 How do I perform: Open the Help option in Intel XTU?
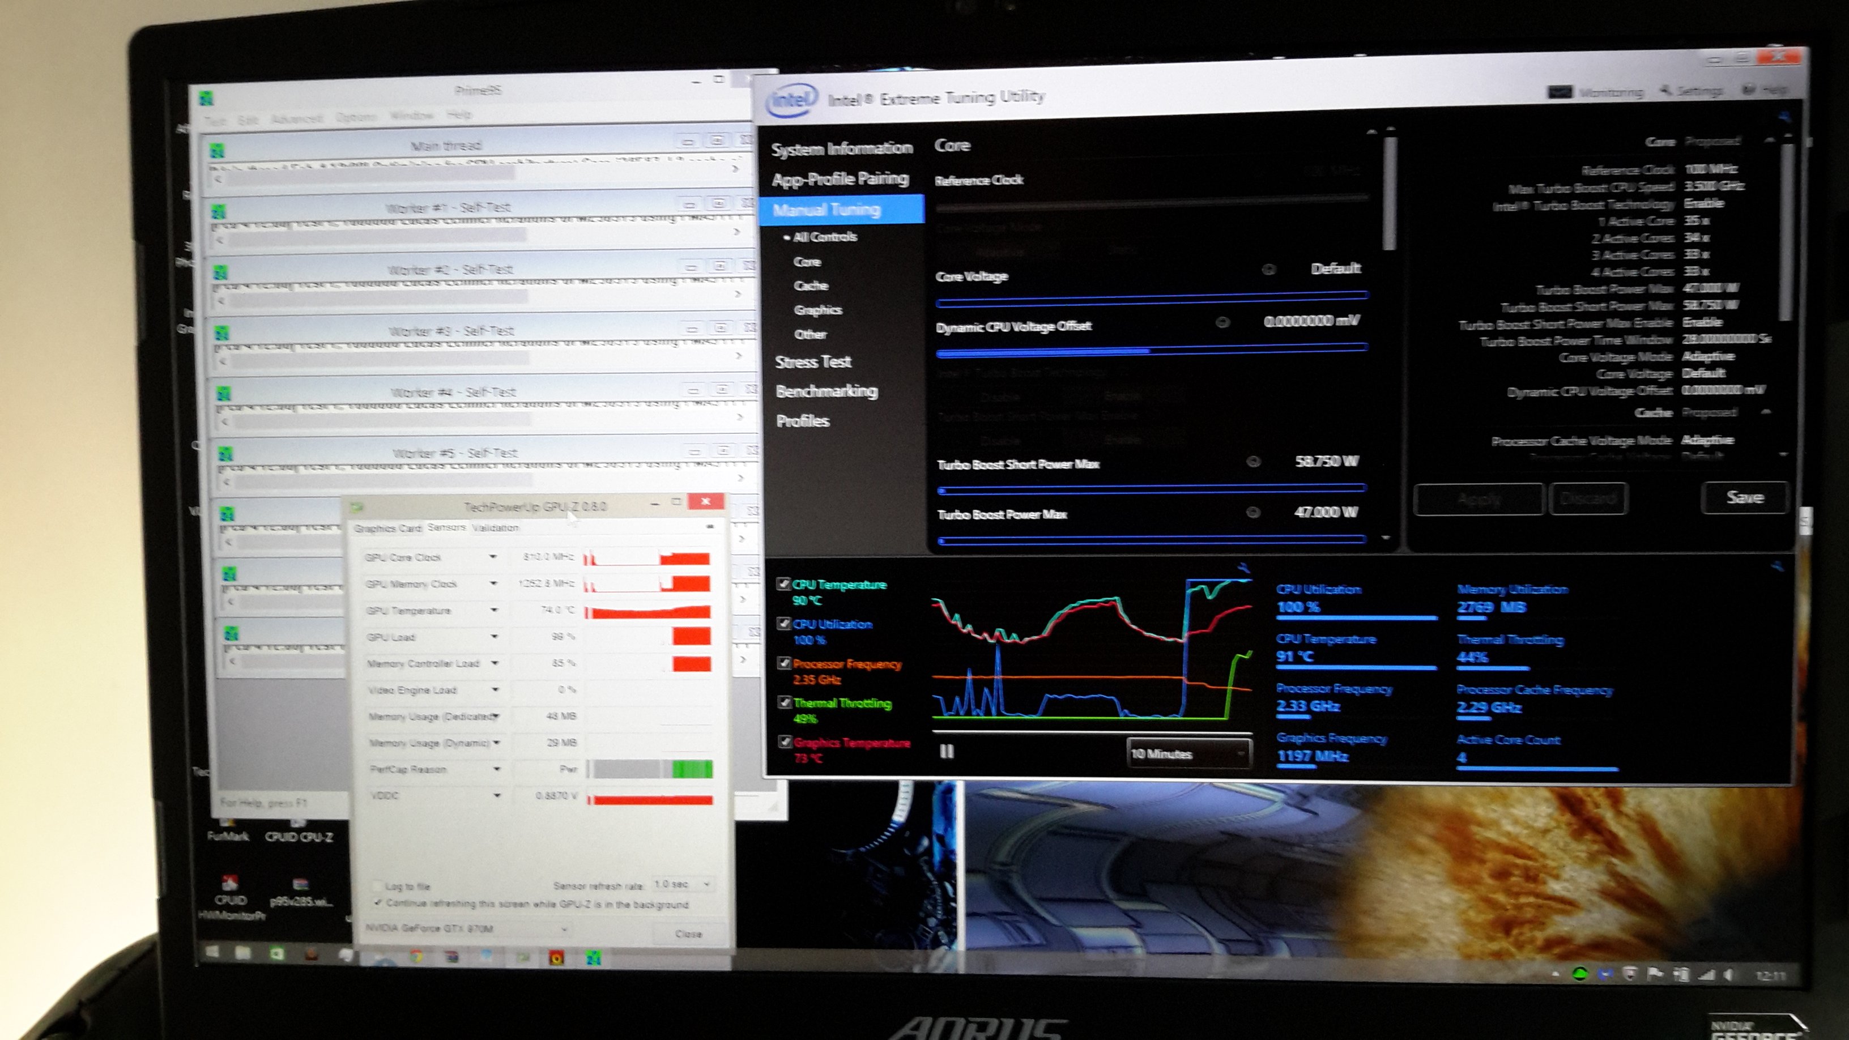[1765, 89]
